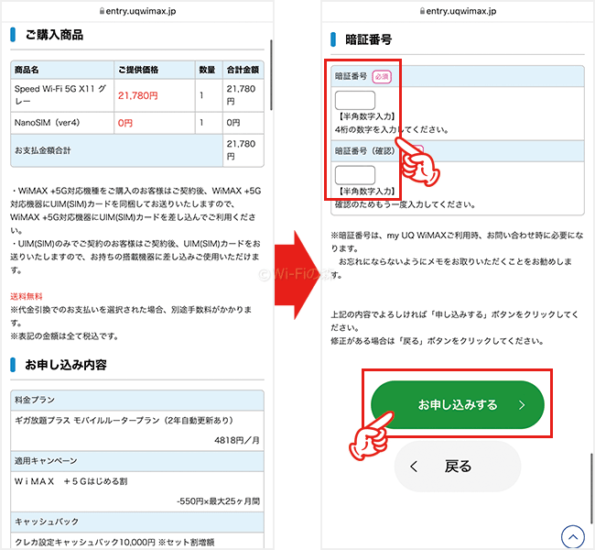Viewport: 595px width, 550px height.
Task: Click the 適用キャンペーン row header
Action: tap(137, 461)
